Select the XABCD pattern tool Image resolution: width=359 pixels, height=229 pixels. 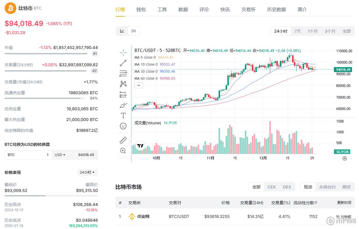(x=123, y=84)
